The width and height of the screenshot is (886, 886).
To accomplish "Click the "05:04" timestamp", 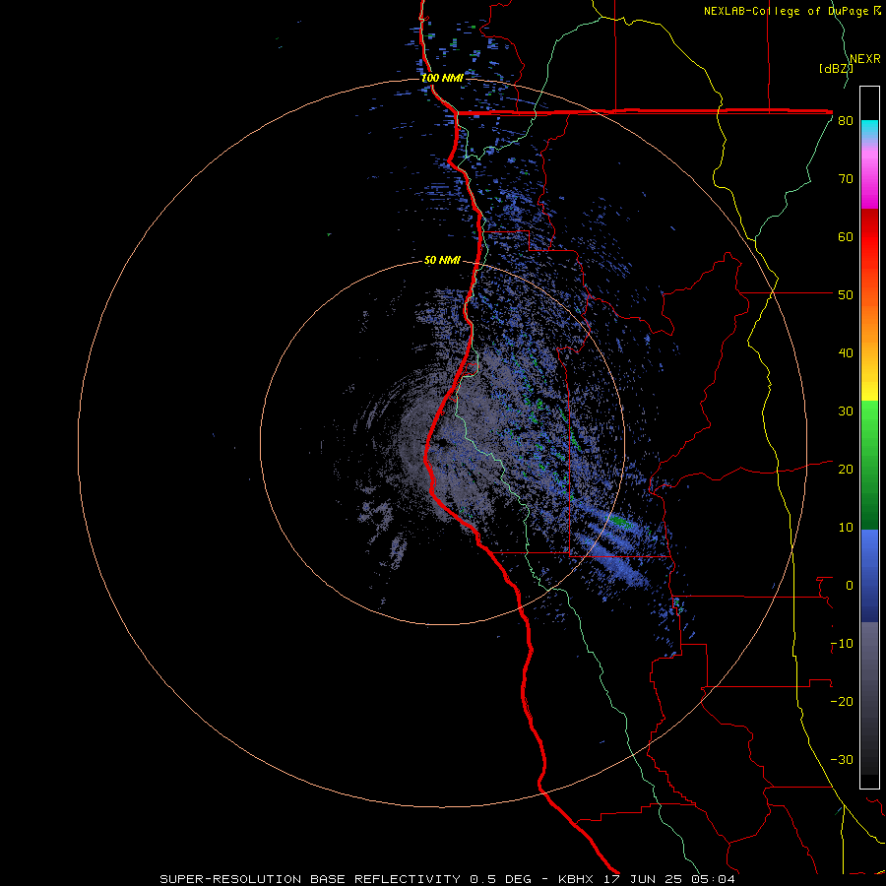I will [714, 879].
